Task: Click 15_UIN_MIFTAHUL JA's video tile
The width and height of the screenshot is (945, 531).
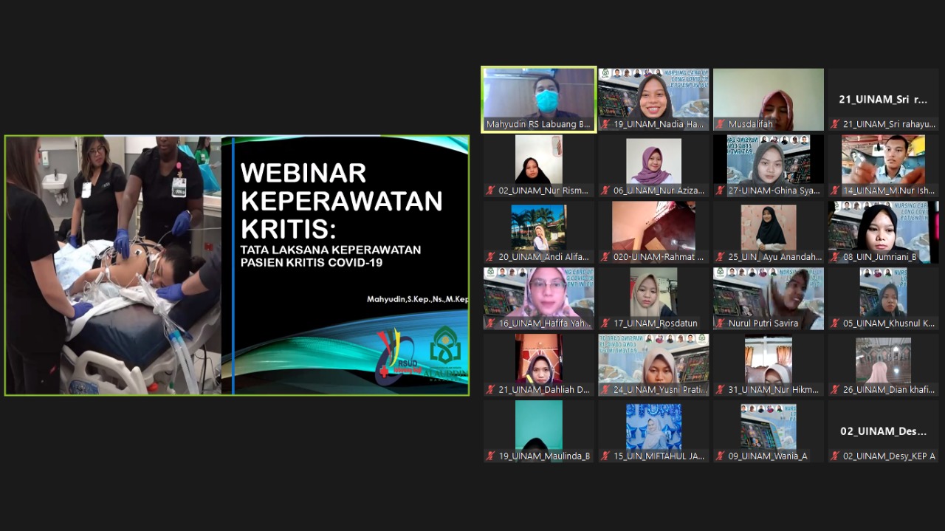Action: click(653, 428)
